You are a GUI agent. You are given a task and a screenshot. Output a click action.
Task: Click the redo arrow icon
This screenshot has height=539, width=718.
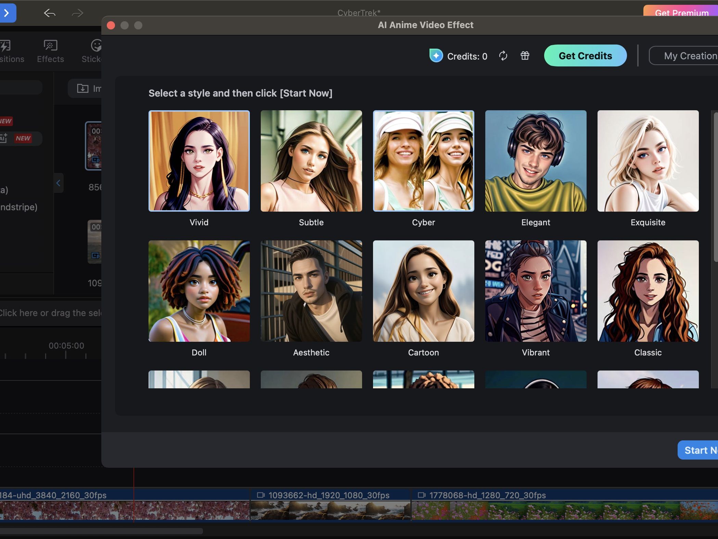(x=77, y=13)
